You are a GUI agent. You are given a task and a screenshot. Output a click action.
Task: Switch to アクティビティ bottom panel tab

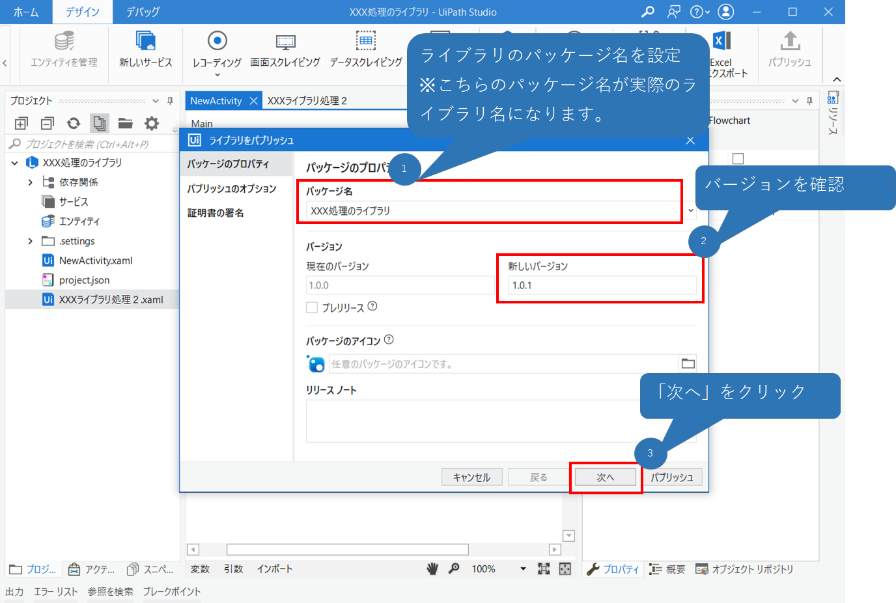click(x=92, y=570)
